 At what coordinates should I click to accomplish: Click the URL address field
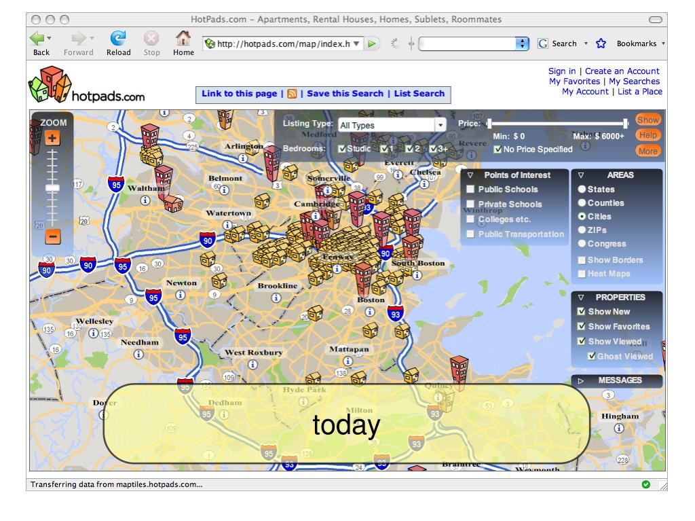(284, 43)
